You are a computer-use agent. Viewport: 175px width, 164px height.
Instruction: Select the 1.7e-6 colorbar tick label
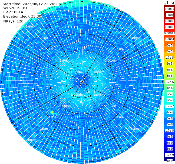170,82
